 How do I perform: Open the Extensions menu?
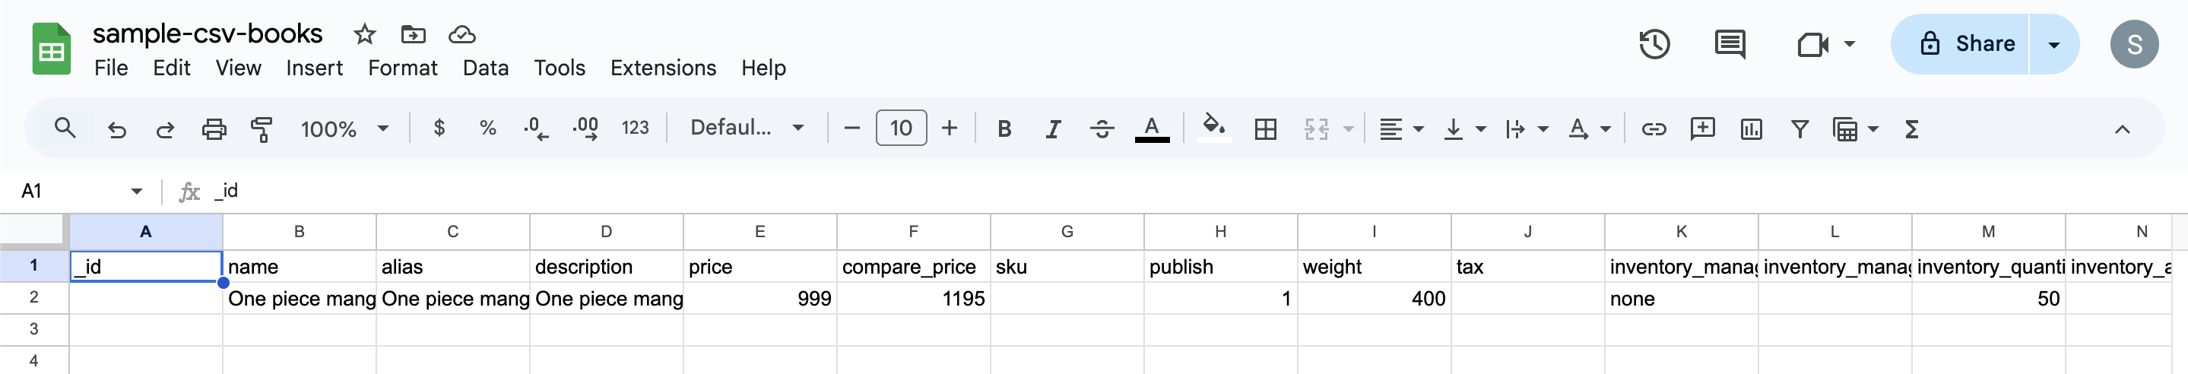[662, 68]
